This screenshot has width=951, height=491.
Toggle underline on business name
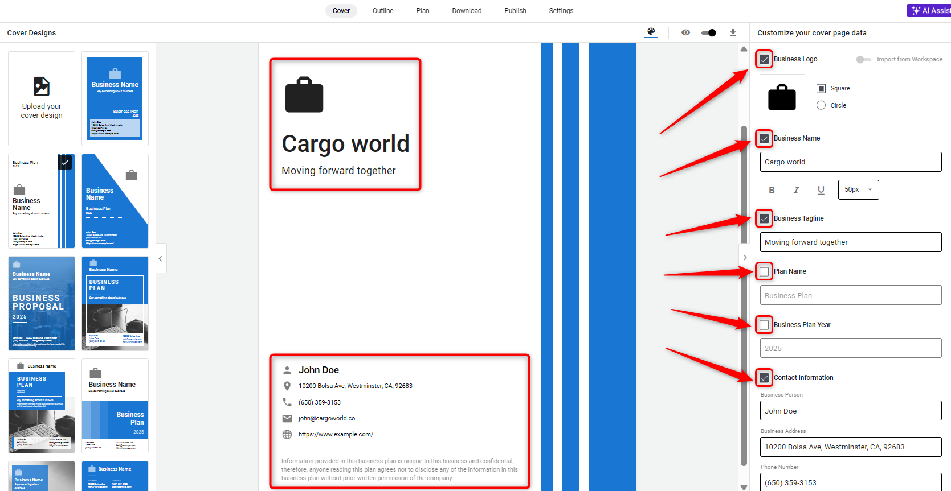821,190
